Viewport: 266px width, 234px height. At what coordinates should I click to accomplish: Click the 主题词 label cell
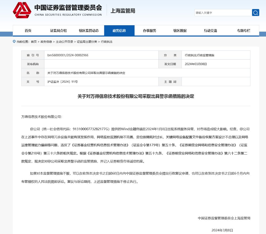[x=170, y=82]
